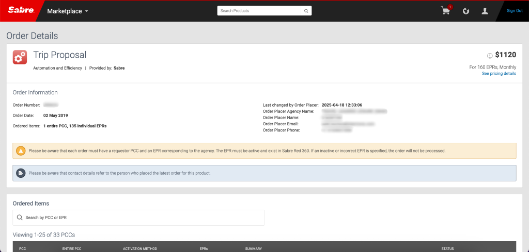The height and width of the screenshot is (252, 529).
Task: Click the Sabre logo
Action: point(21,10)
